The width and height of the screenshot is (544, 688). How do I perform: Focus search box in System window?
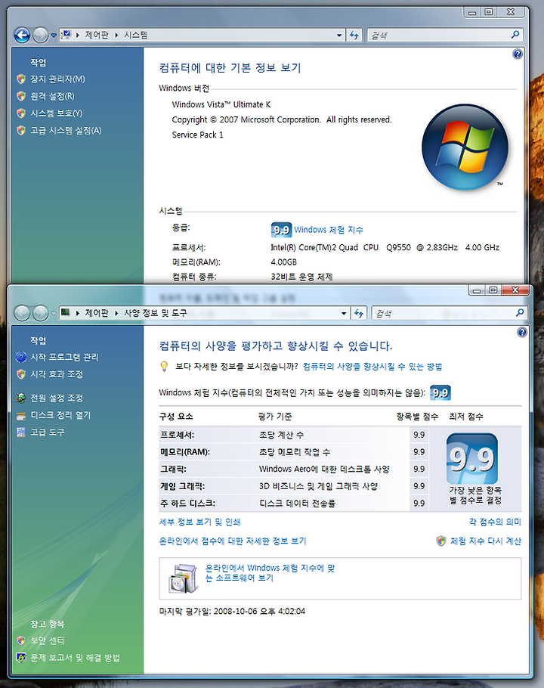438,35
